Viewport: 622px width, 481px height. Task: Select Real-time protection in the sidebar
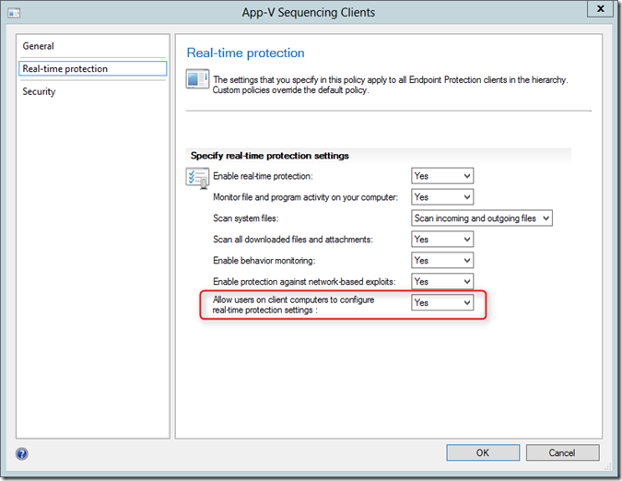coord(92,68)
